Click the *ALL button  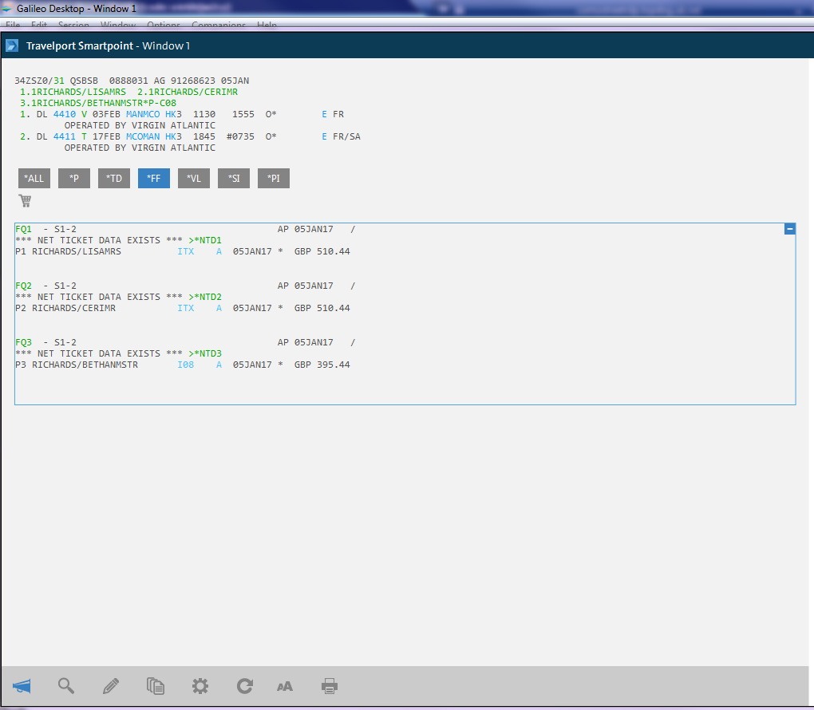[x=34, y=178]
